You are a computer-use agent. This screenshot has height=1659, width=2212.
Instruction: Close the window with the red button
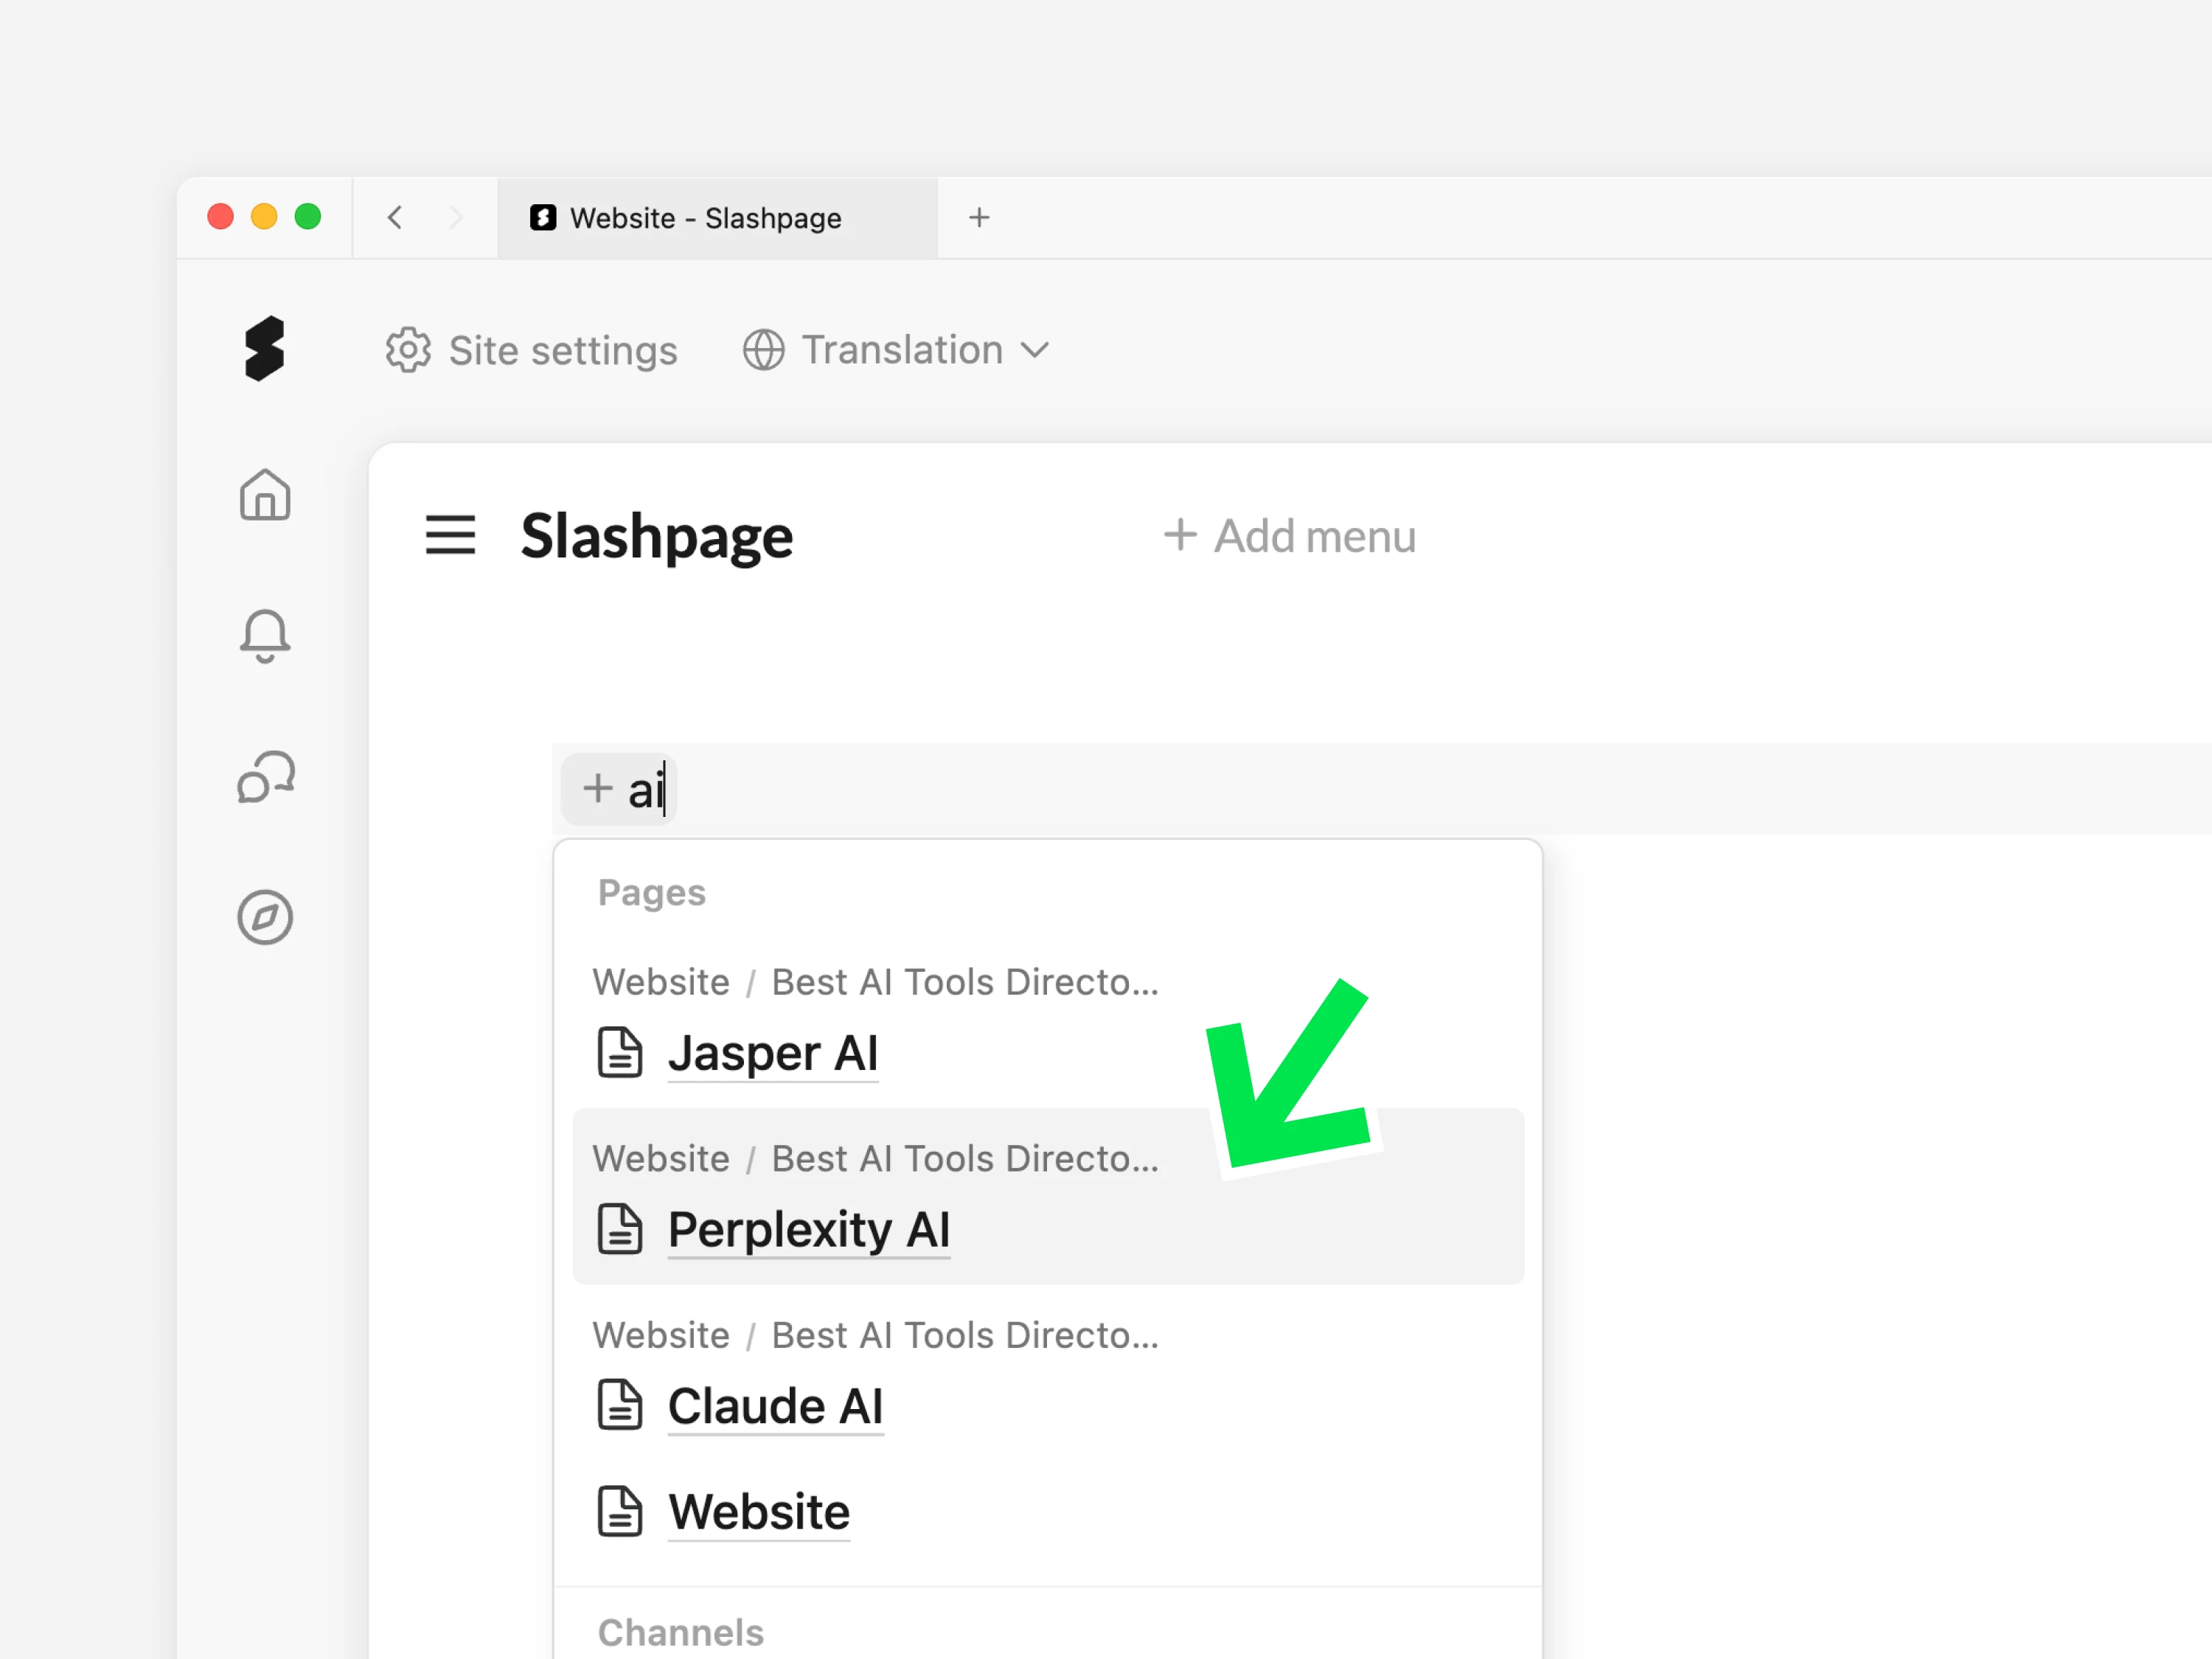pos(221,216)
